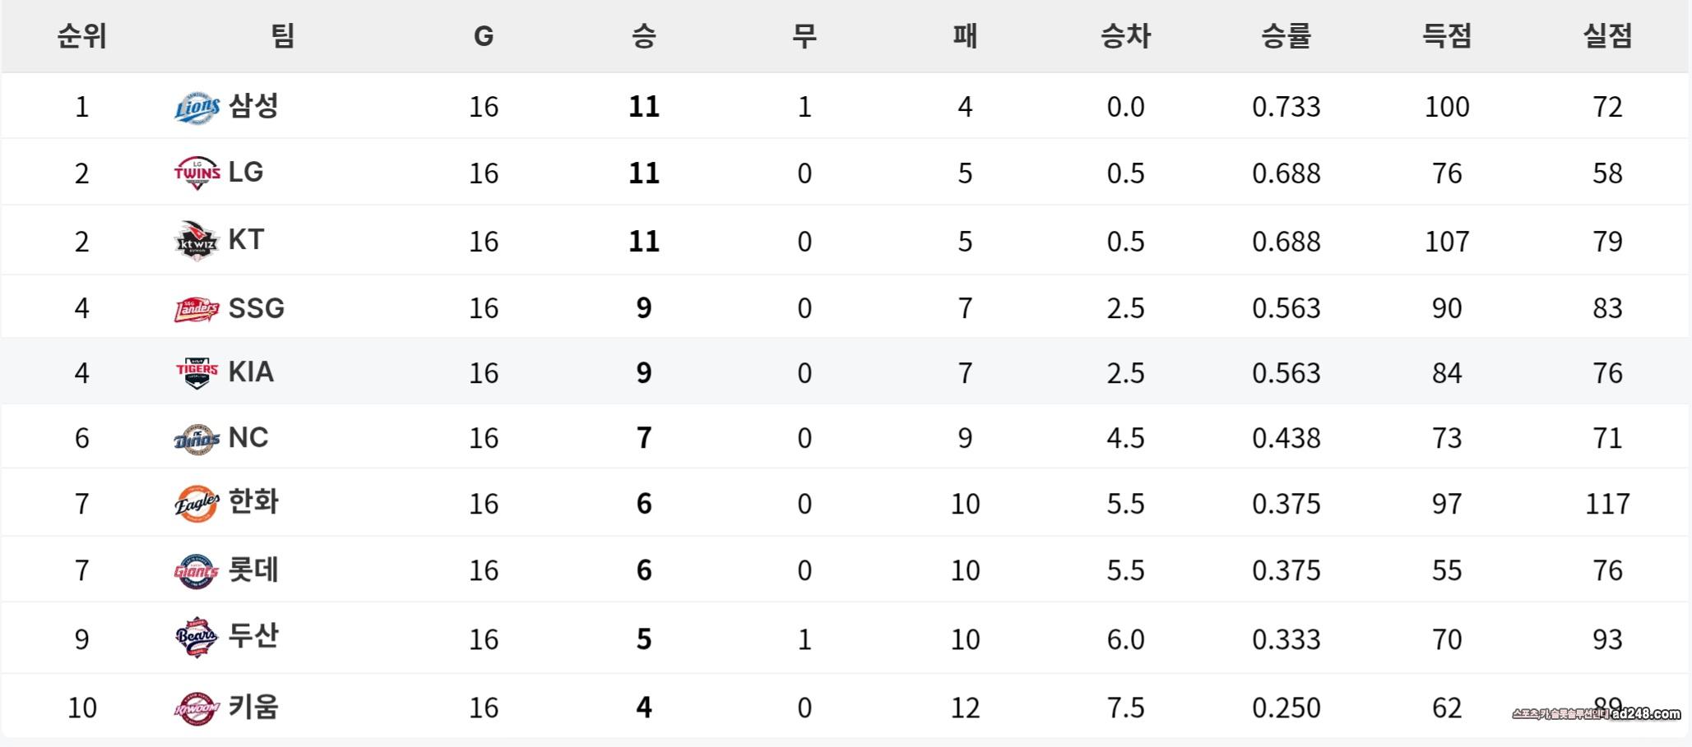Click the SSG Landers team logo

[x=197, y=309]
